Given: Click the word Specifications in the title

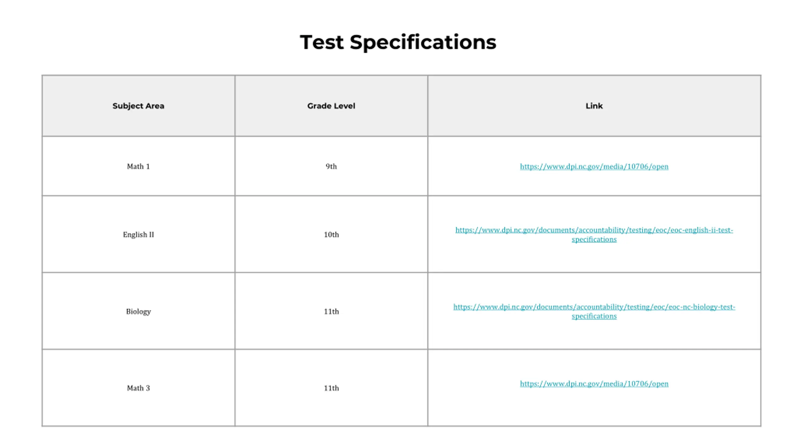Looking at the screenshot, I should click(423, 42).
